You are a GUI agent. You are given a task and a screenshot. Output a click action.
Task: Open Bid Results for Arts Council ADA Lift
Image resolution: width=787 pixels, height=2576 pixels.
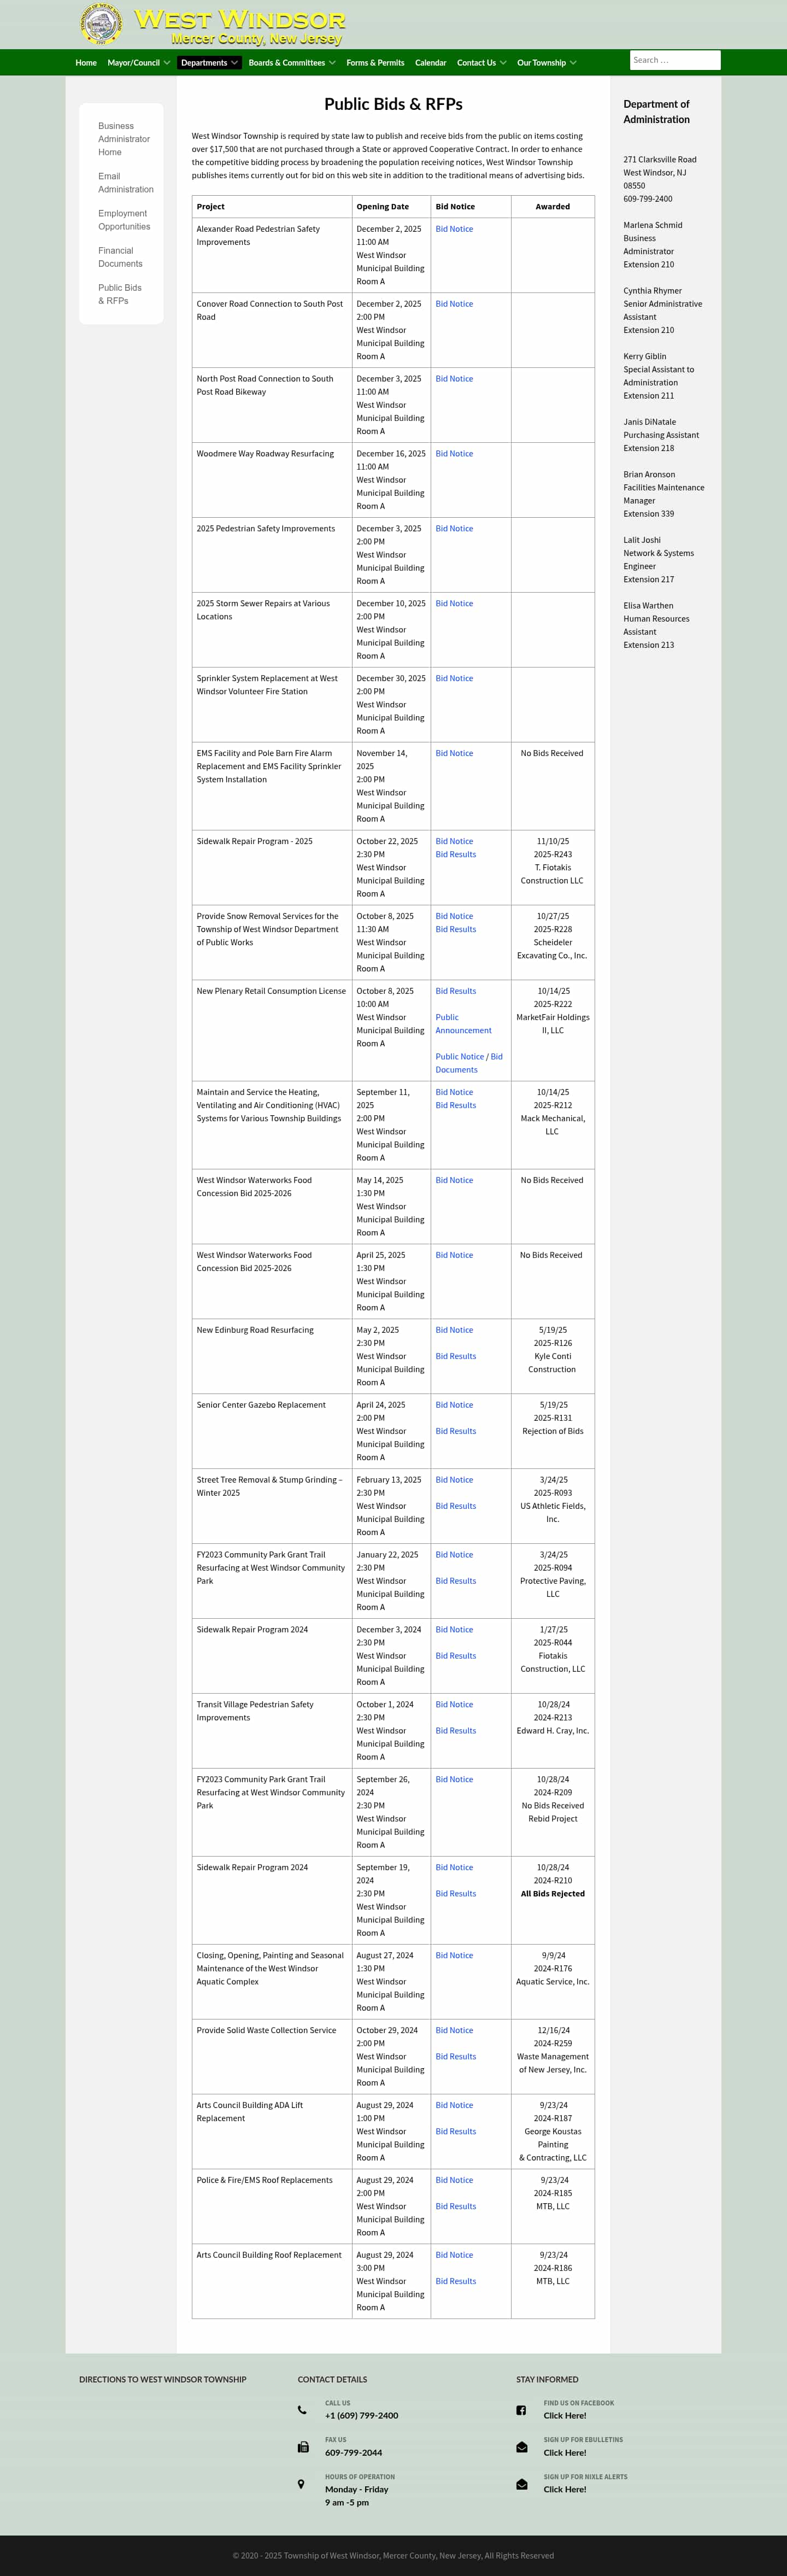pyautogui.click(x=455, y=2132)
